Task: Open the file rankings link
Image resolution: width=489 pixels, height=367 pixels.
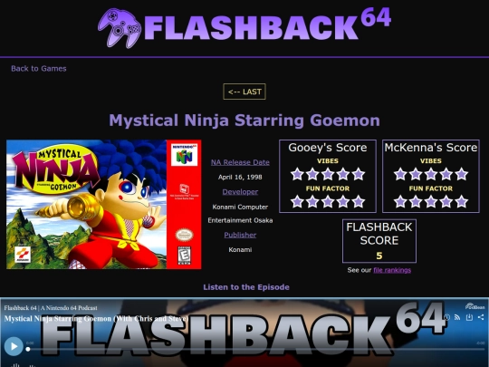Action: click(392, 270)
